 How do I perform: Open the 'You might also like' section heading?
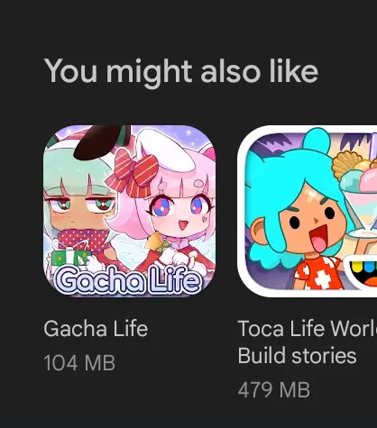pos(181,71)
